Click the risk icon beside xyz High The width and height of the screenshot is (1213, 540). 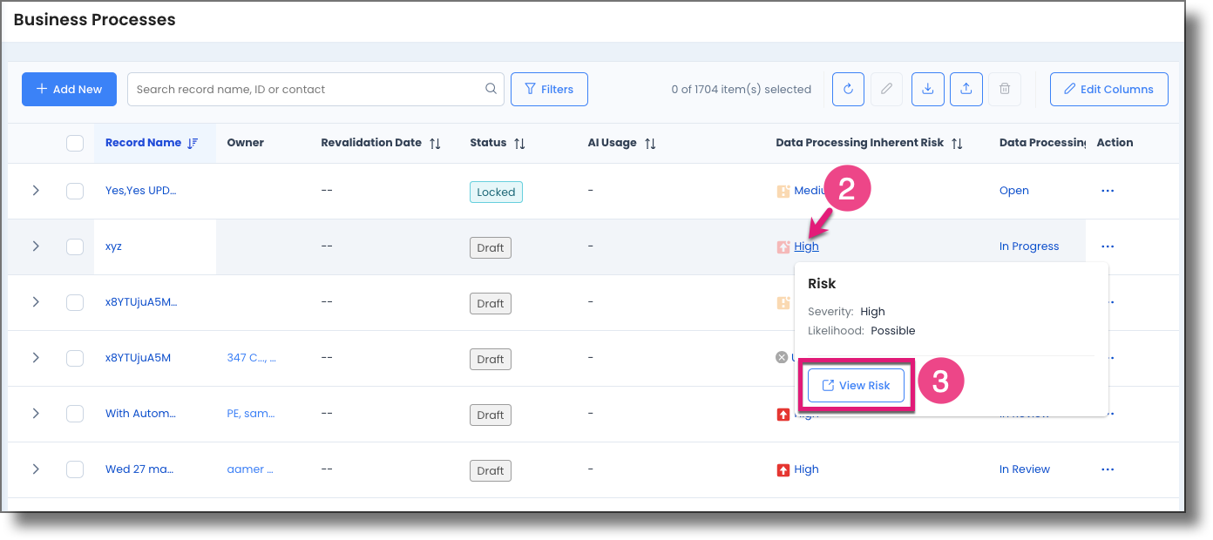[x=783, y=246]
